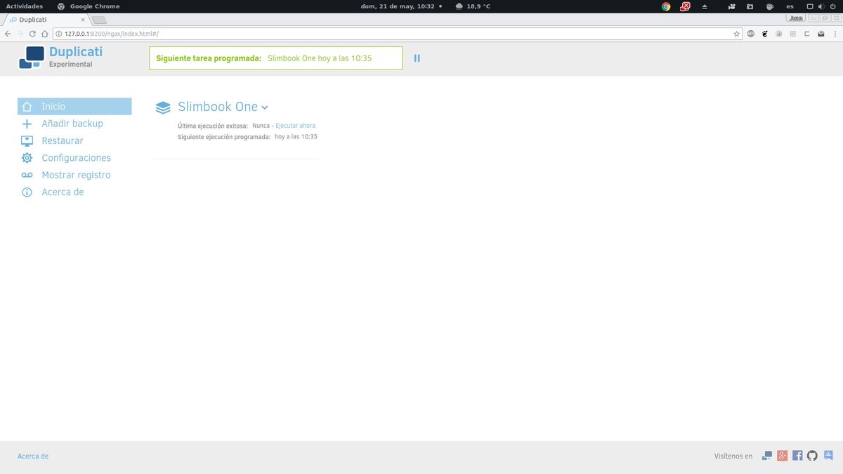This screenshot has height=474, width=843.
Task: Open the footer Acerca de link
Action: coord(33,456)
